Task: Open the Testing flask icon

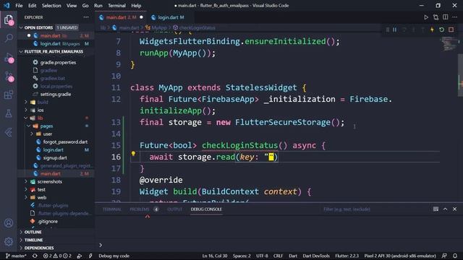Action: (x=9, y=113)
